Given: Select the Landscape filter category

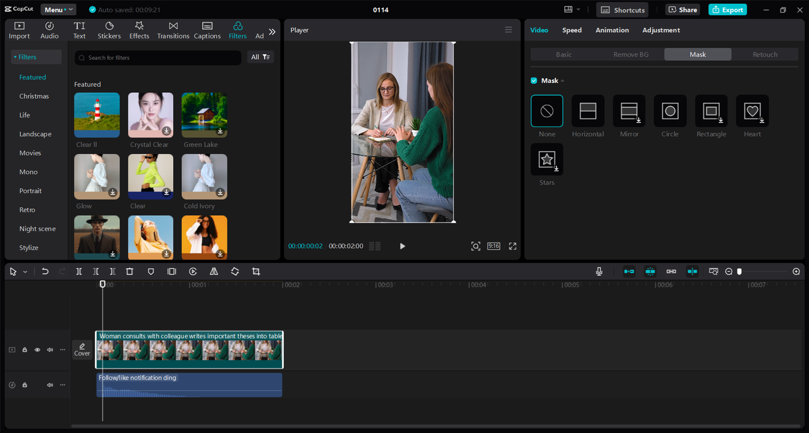Looking at the screenshot, I should coord(35,134).
